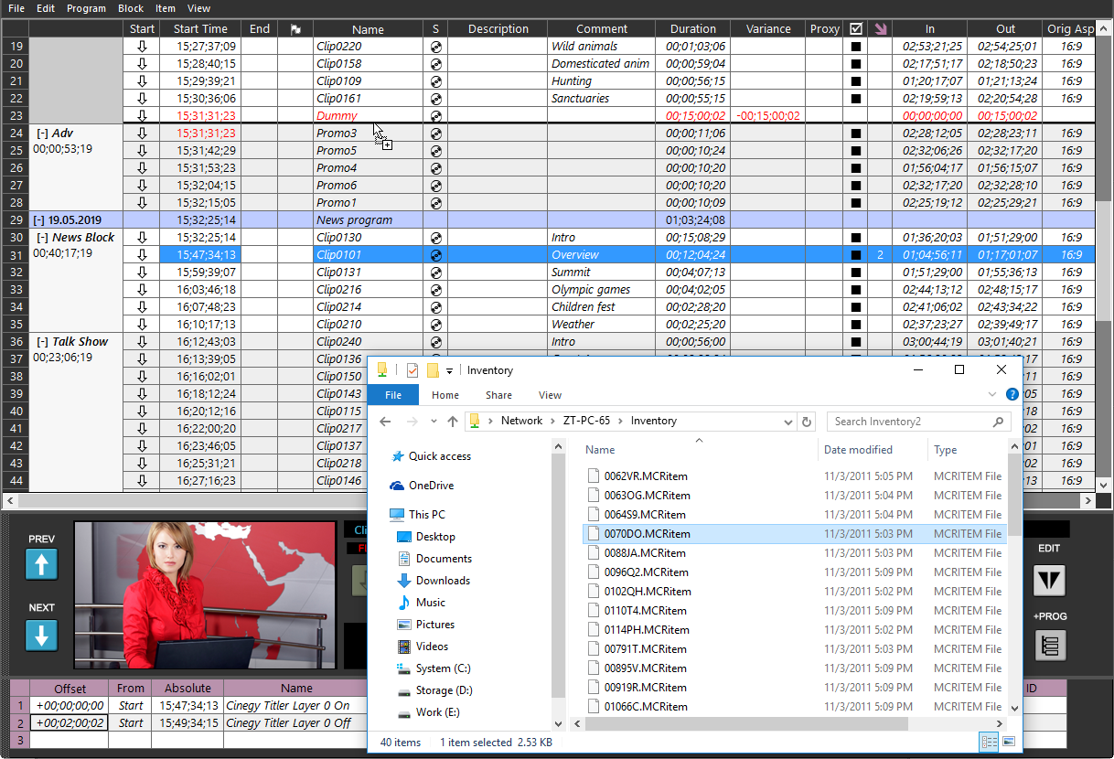Image resolution: width=1114 pixels, height=759 pixels.
Task: Open the File menu in playout app
Action: pos(16,8)
